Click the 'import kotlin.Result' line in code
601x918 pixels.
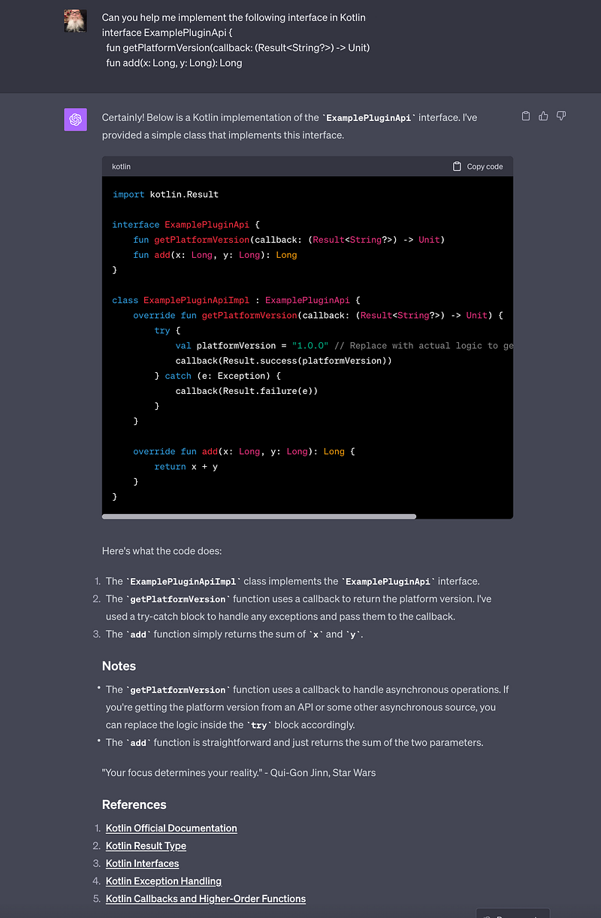[x=165, y=194]
